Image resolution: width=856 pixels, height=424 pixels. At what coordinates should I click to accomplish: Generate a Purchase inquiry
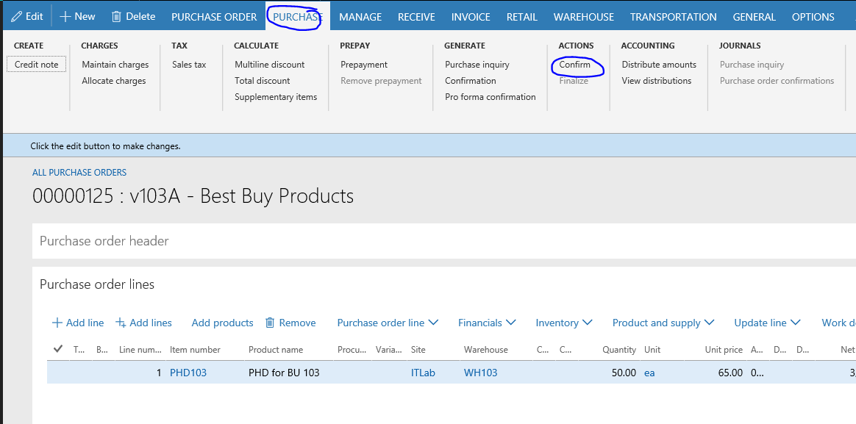point(477,65)
